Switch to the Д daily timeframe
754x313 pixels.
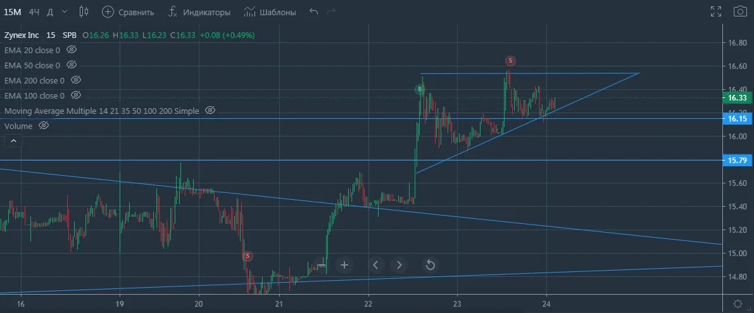tap(50, 12)
